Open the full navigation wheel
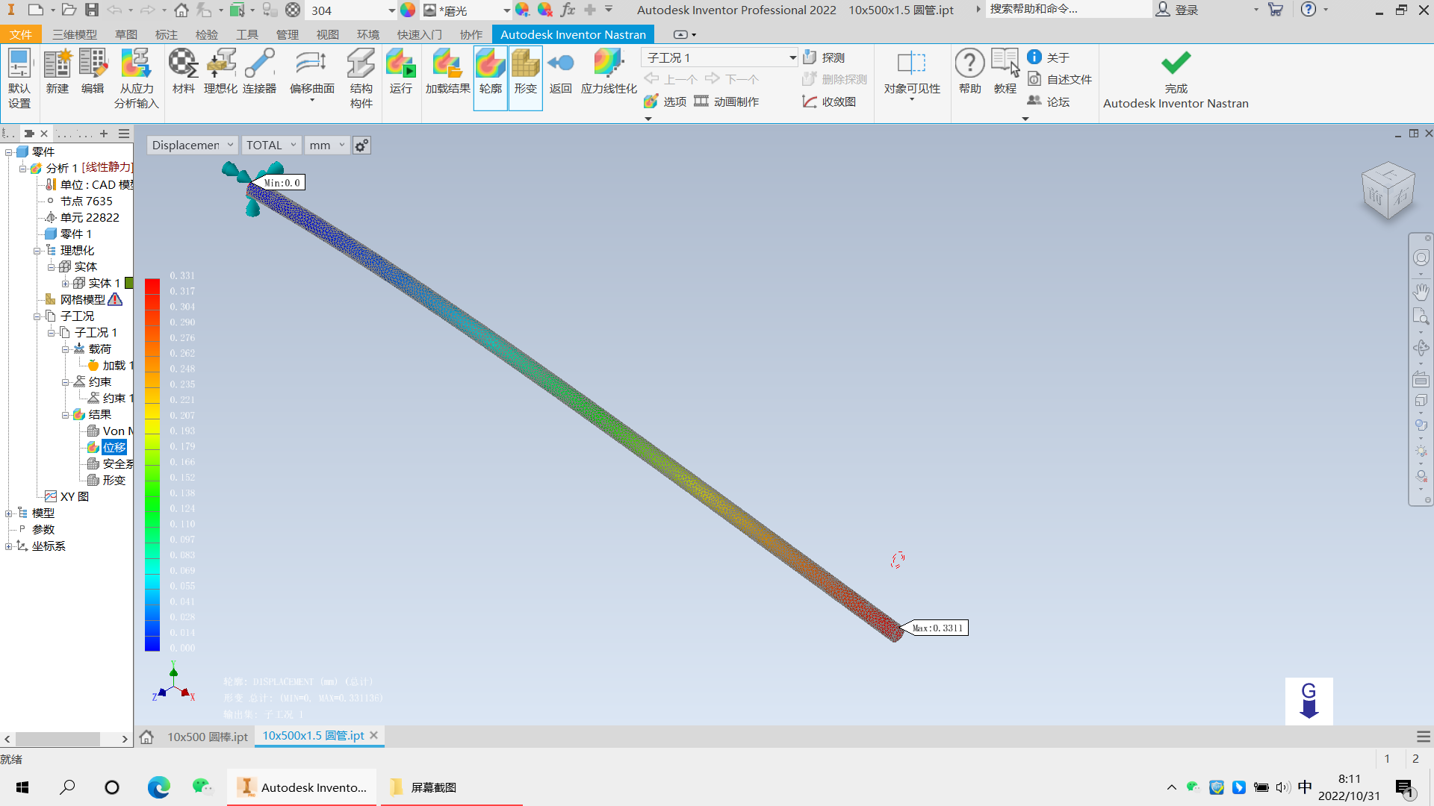 click(1421, 257)
